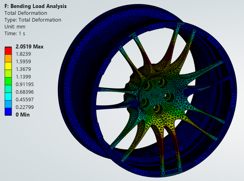The image size is (244, 181).
Task: Click the 2.0519 Max legend label
Action: point(30,46)
